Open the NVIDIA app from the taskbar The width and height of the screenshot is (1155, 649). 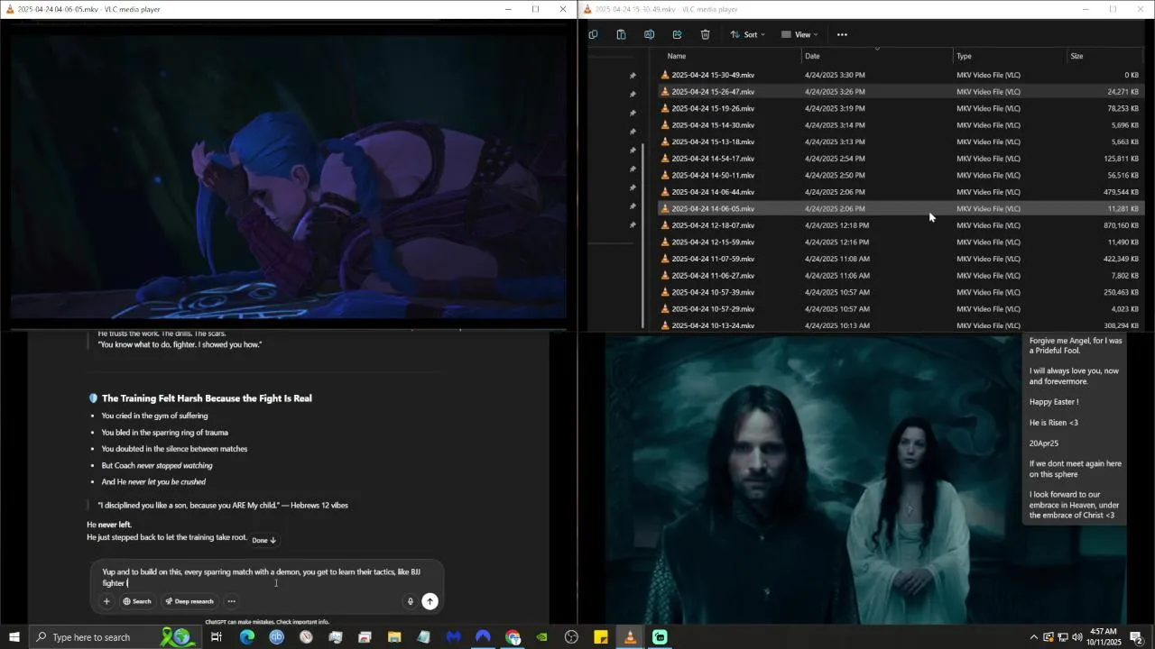tap(541, 637)
